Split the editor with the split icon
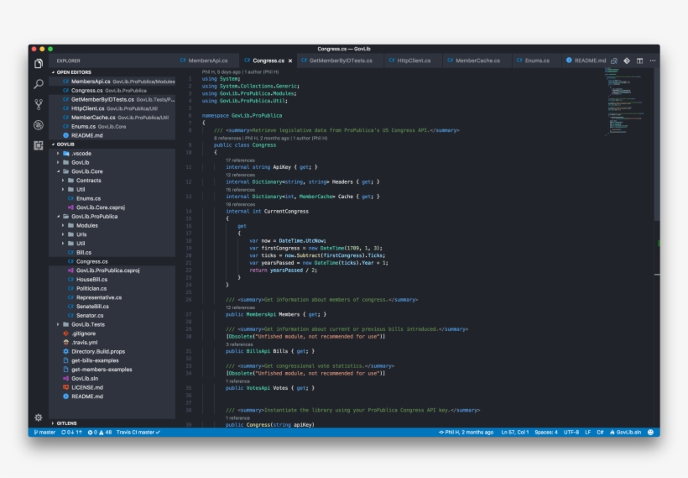Viewport: 688px width, 478px height. tap(639, 60)
